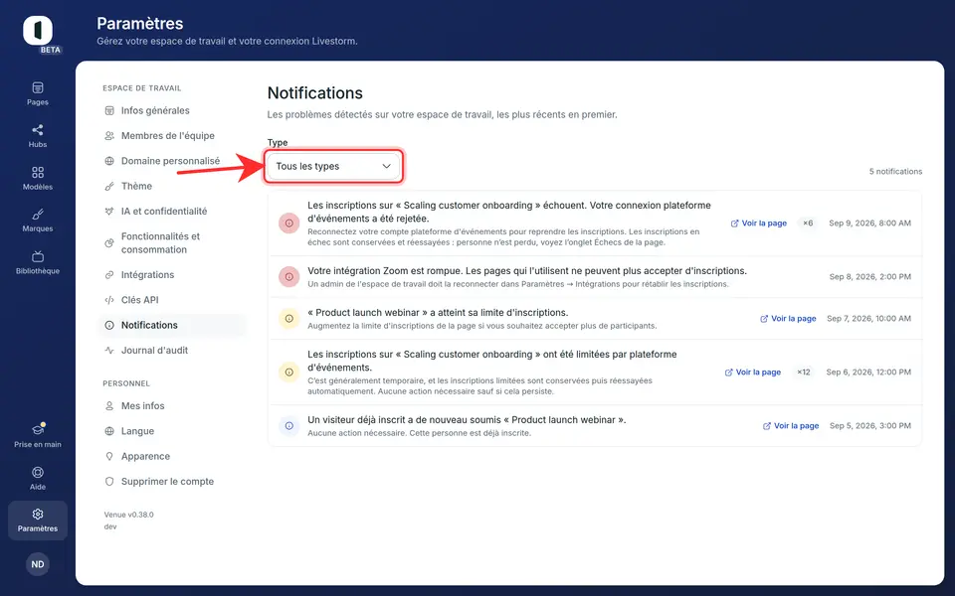This screenshot has height=596, width=955.
Task: Open Modèles in the left sidebar
Action: pos(38,178)
